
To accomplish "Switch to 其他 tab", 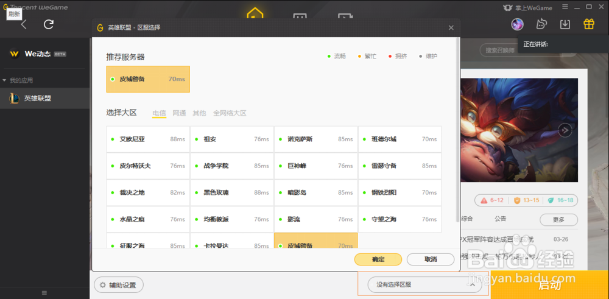I will 200,113.
